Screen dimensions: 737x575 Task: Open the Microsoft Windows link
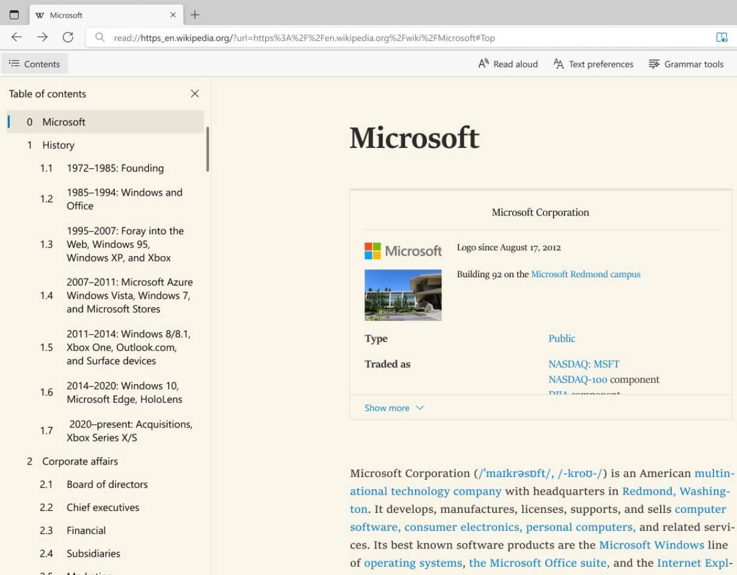[651, 545]
